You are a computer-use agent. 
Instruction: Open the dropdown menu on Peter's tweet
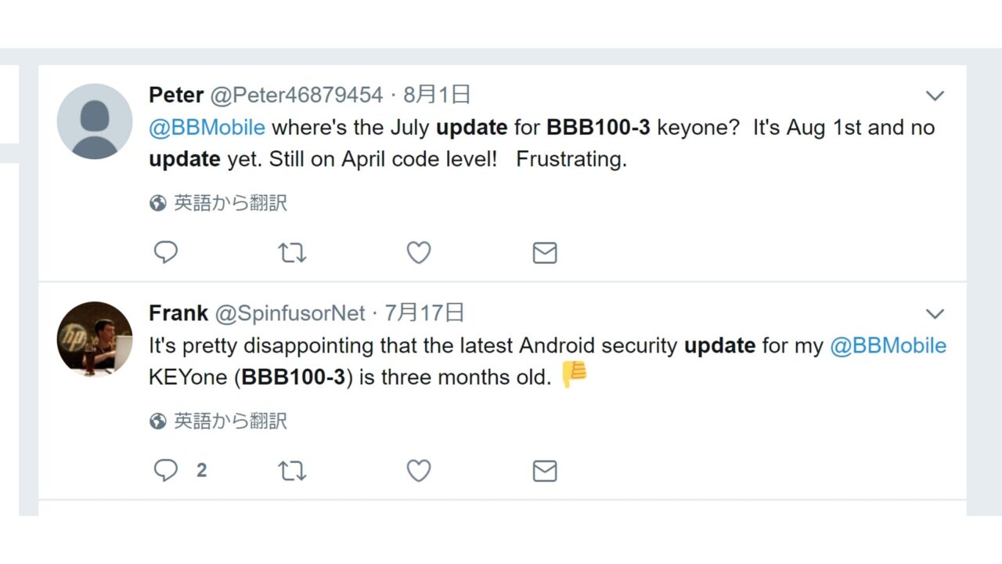point(935,96)
